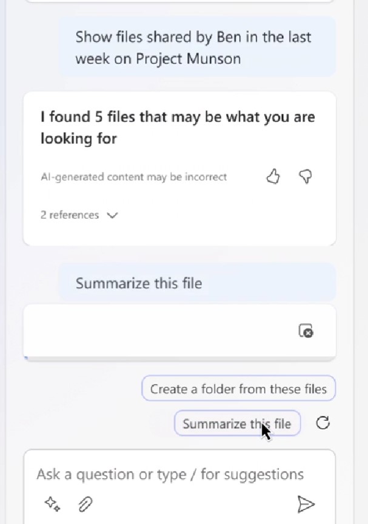Open the '2 references' label
368x524 pixels.
pos(70,215)
